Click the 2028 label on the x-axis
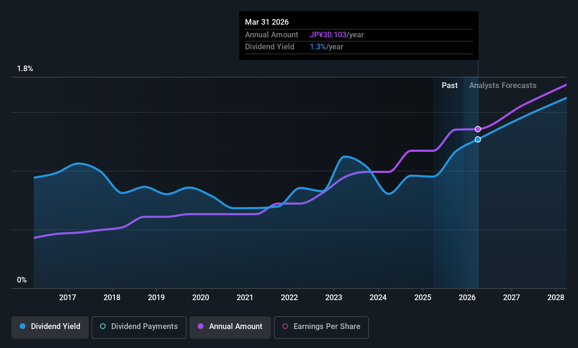This screenshot has height=348, width=578. [x=556, y=298]
